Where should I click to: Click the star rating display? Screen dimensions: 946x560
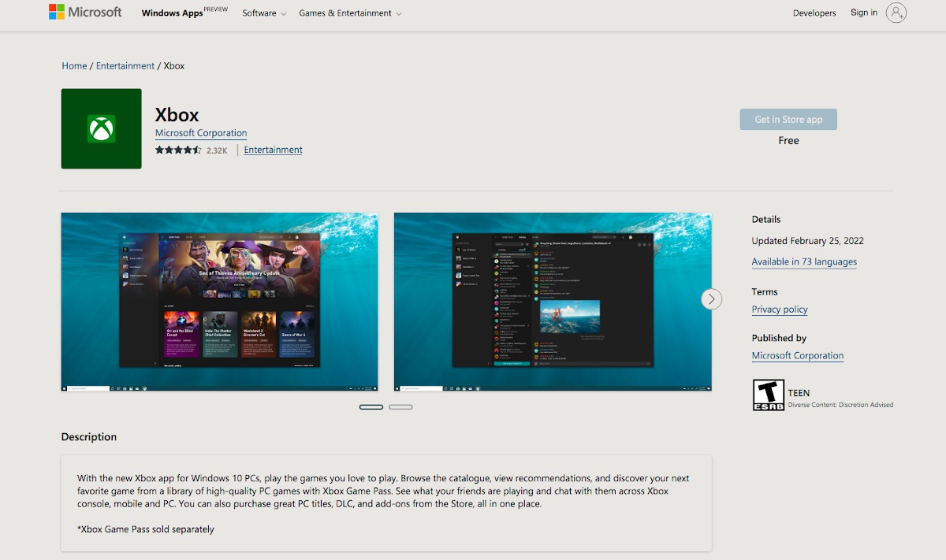pyautogui.click(x=178, y=150)
